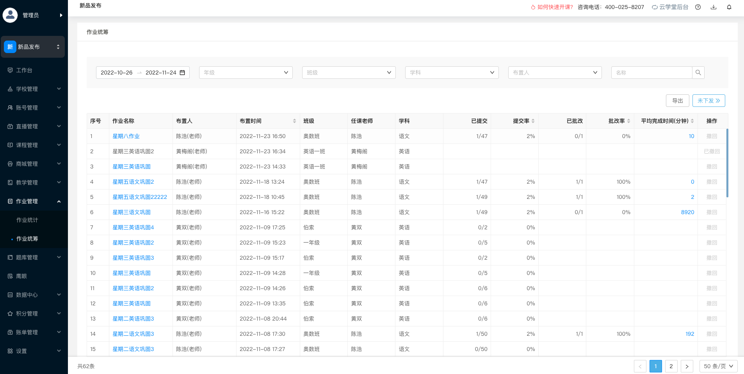Open notifications bell icon
Image resolution: width=744 pixels, height=374 pixels.
(x=729, y=7)
